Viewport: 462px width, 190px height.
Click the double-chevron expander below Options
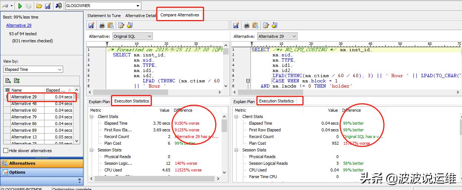pos(79,180)
